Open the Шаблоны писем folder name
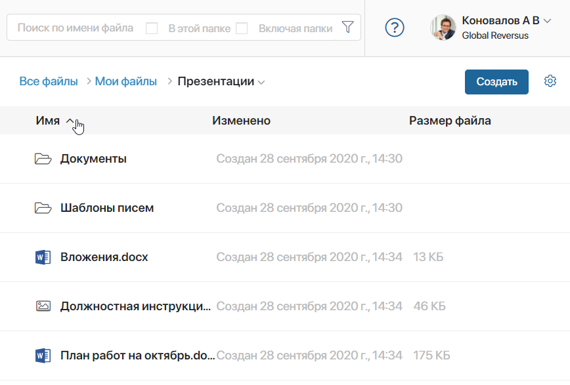 point(107,208)
